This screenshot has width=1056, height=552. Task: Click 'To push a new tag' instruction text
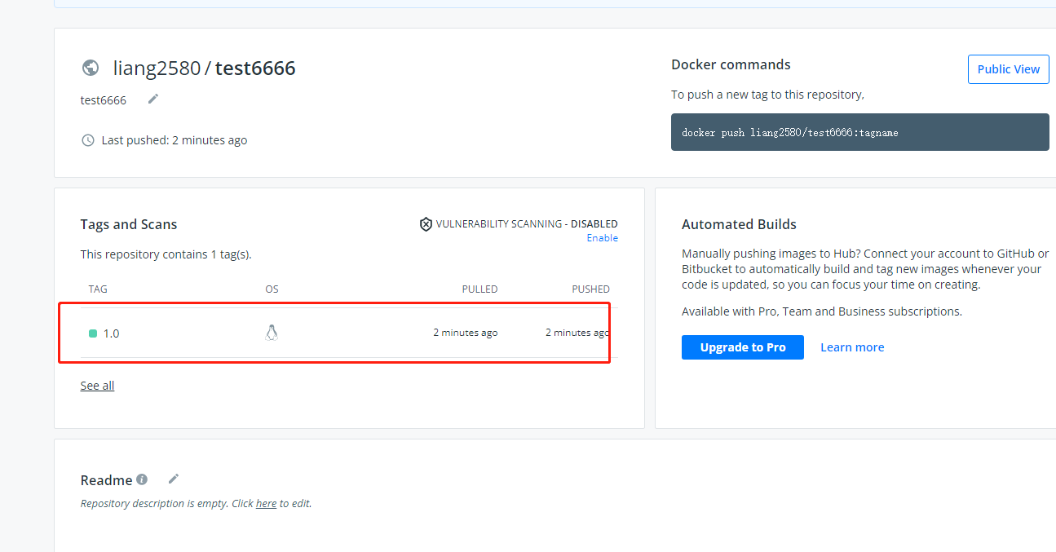tap(767, 95)
